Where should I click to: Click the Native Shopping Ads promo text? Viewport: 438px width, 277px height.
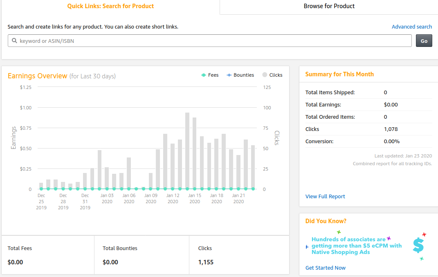click(x=356, y=246)
